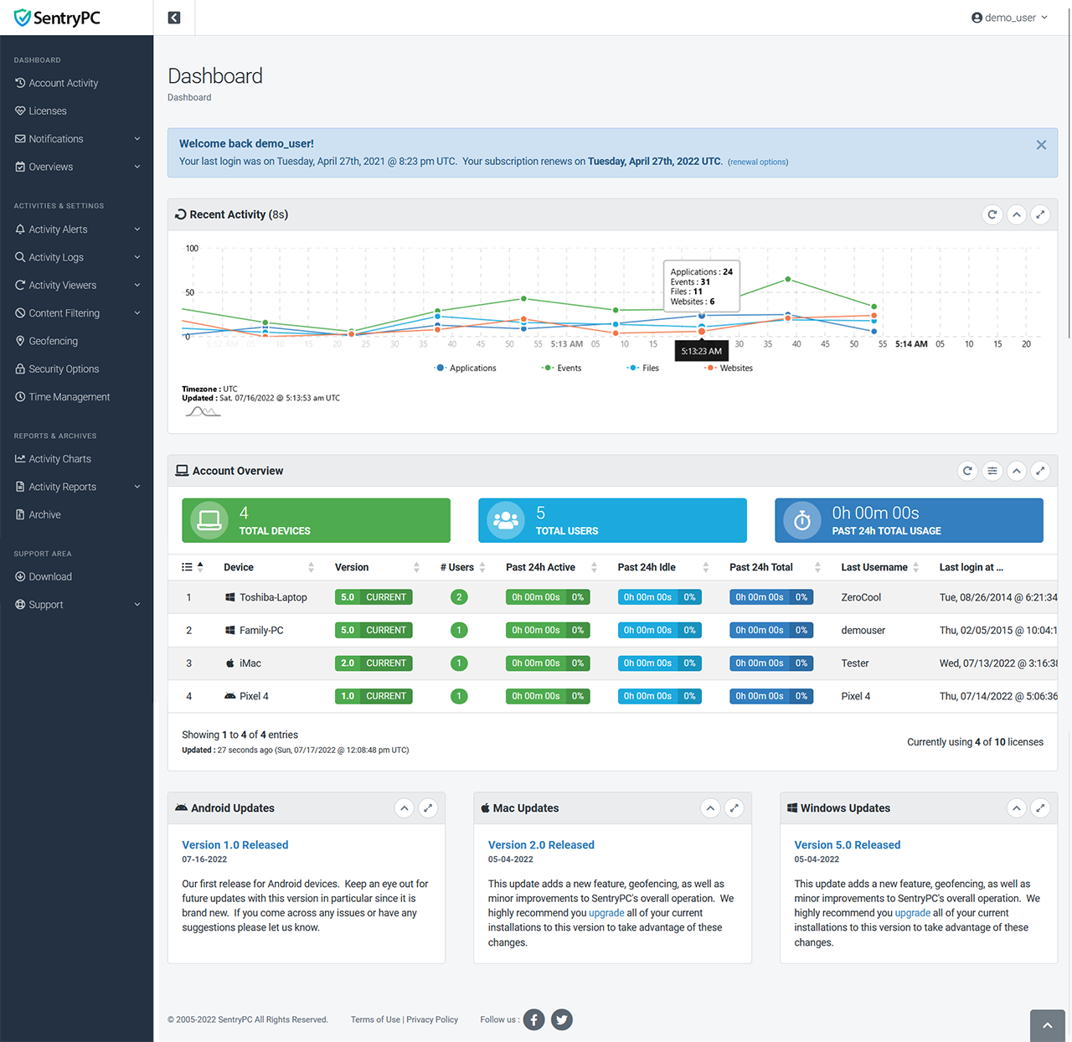Open the renewal options link

click(x=758, y=162)
